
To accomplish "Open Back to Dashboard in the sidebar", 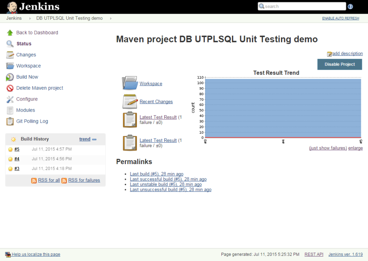I will point(37,33).
